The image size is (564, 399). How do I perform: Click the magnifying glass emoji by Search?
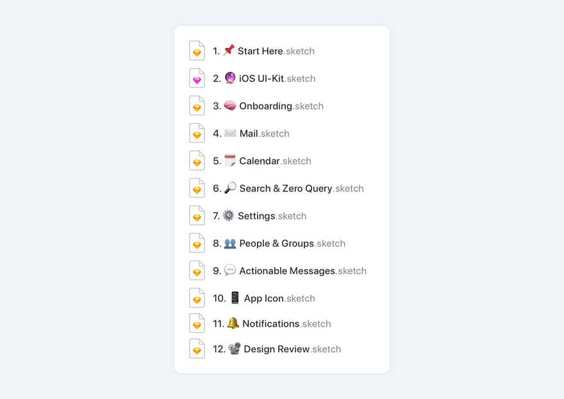point(230,188)
